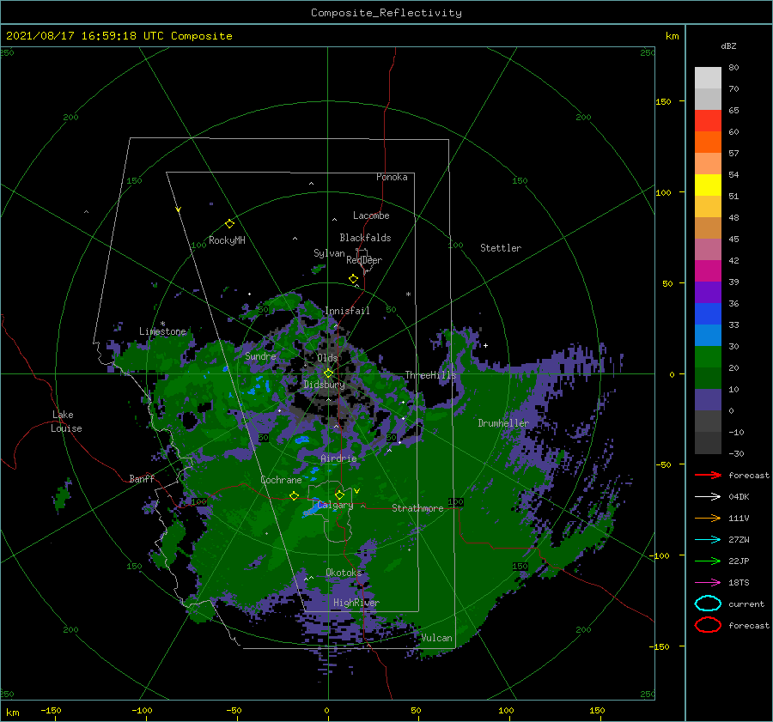Click the RockyMH label

pyautogui.click(x=227, y=240)
